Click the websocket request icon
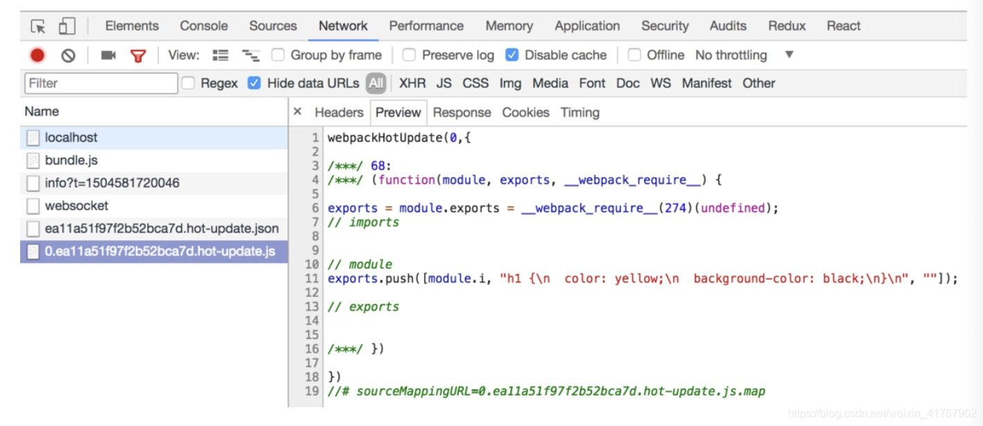 coord(33,206)
